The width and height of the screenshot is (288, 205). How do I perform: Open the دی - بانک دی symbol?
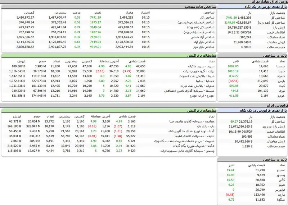click(206, 127)
